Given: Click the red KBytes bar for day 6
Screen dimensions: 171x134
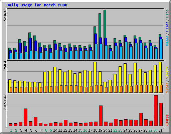Looking at the screenshot, I should [x=35, y=122].
